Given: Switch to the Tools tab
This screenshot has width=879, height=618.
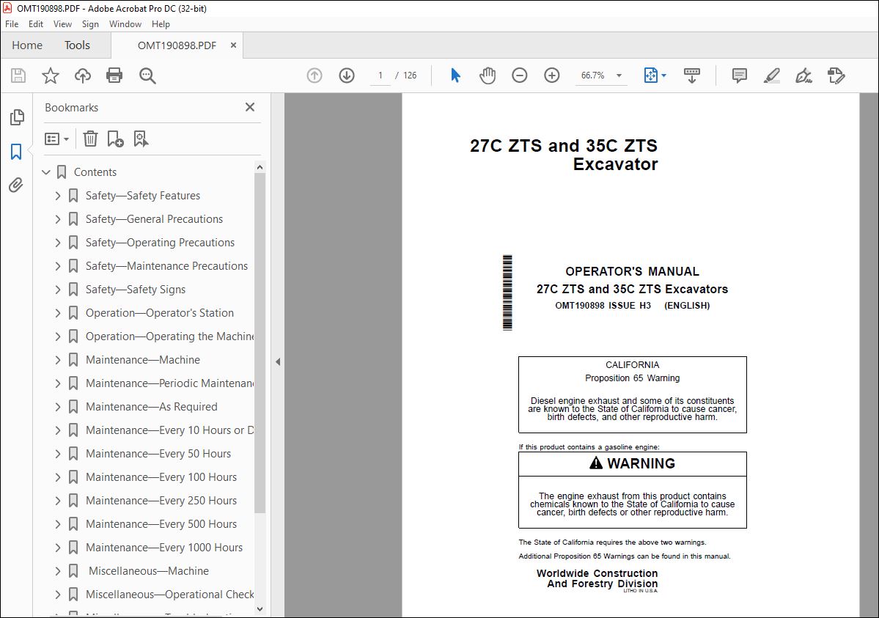Looking at the screenshot, I should click(77, 45).
